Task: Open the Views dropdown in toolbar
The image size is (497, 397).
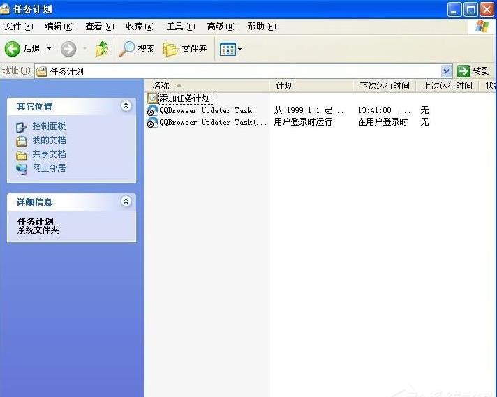Action: pyautogui.click(x=230, y=49)
